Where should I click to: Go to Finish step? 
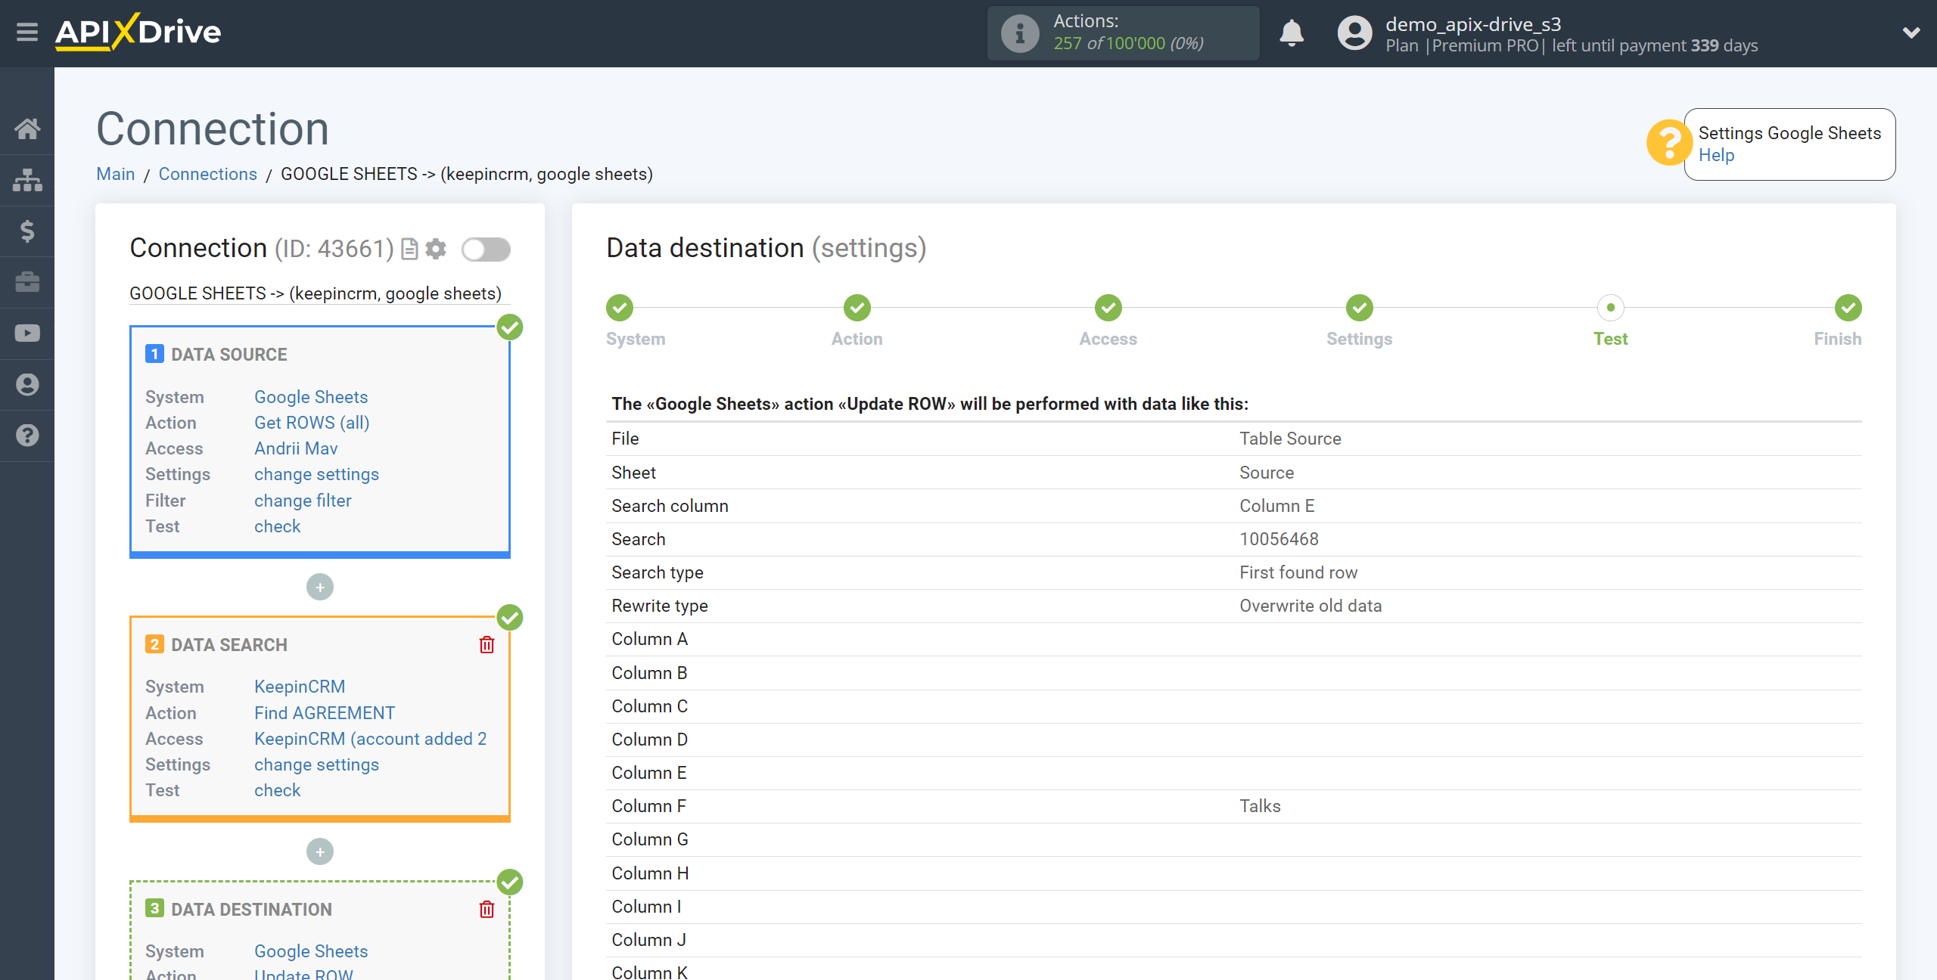tap(1848, 308)
